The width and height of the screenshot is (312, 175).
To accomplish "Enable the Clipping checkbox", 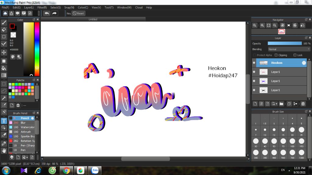I will click(x=276, y=55).
